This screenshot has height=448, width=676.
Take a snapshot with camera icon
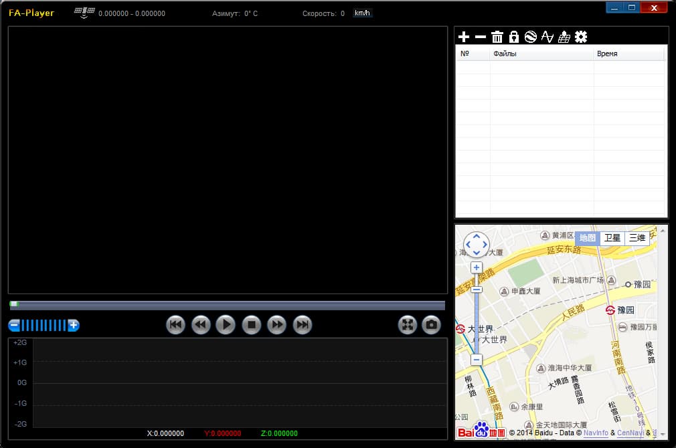pos(431,325)
